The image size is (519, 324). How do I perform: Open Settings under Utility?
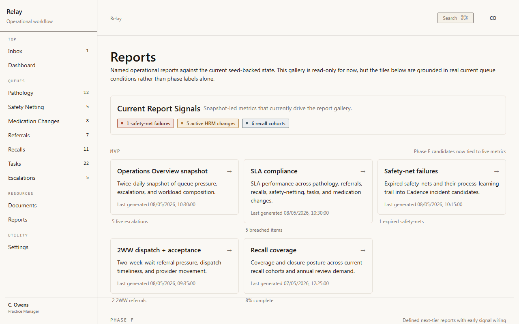[x=48, y=247]
